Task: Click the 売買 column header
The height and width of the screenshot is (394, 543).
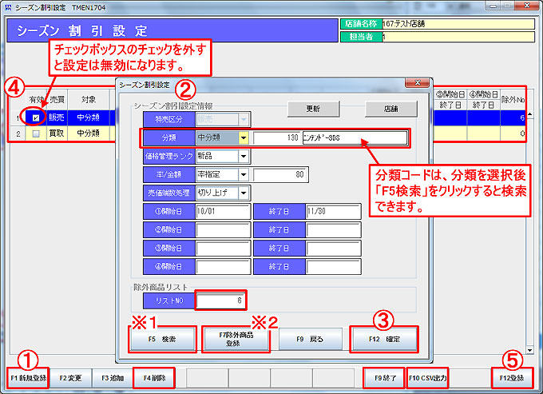Action: pos(57,100)
